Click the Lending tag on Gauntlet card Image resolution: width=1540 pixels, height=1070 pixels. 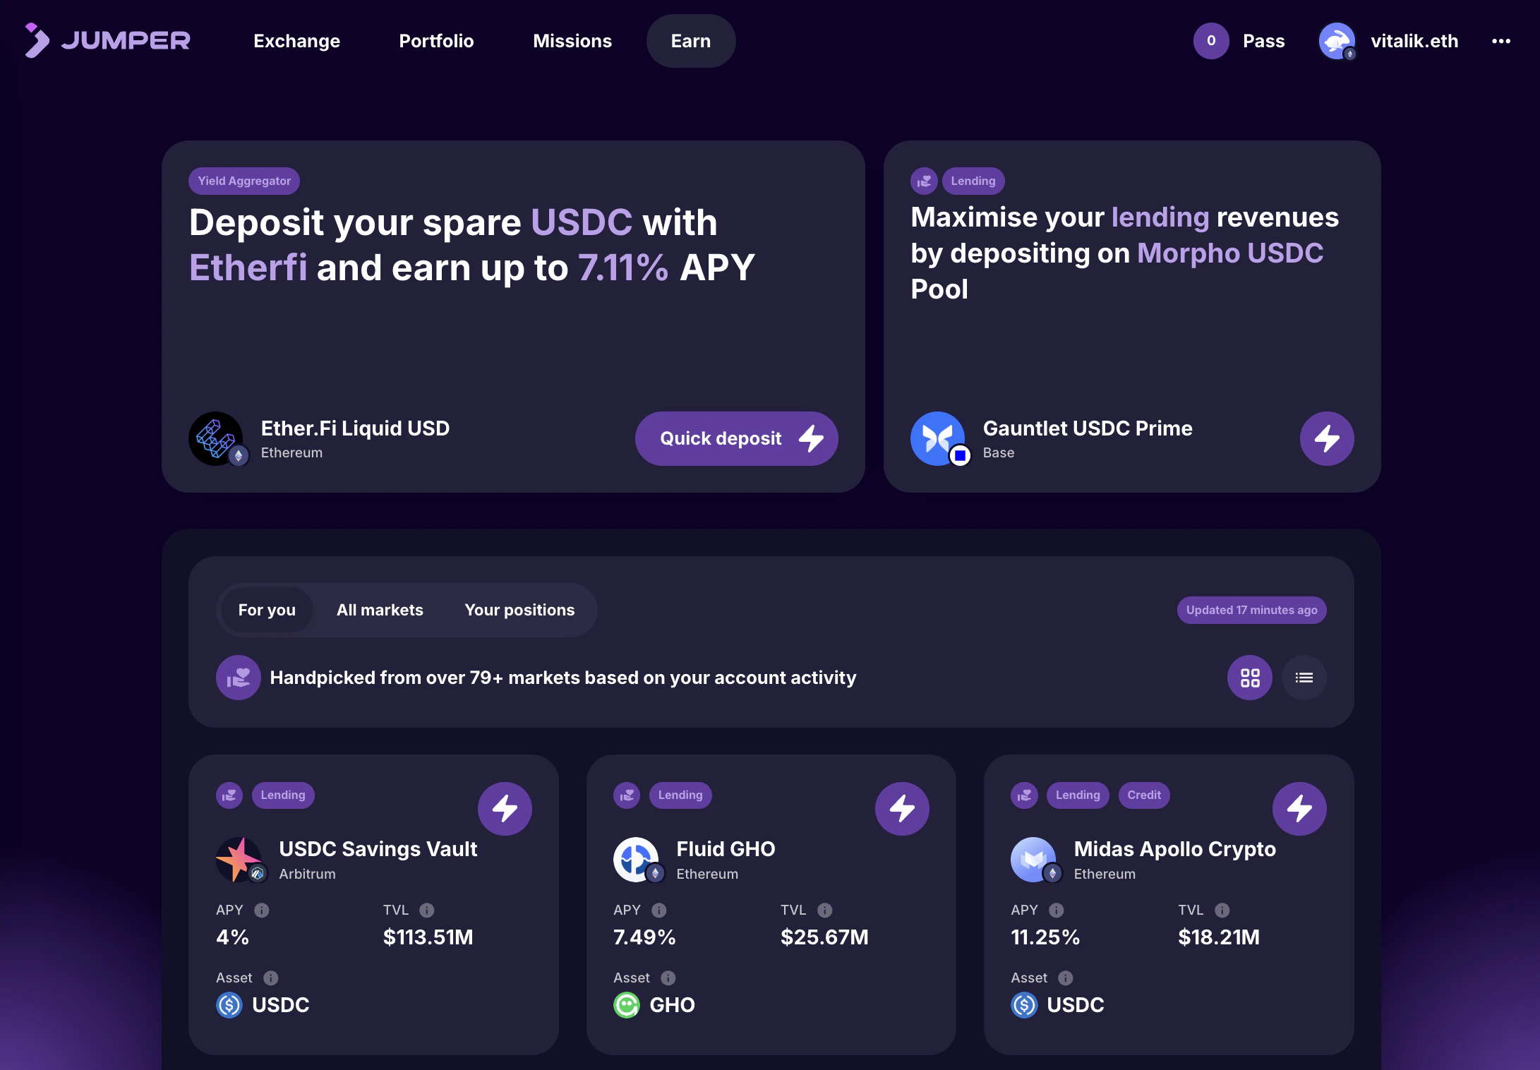click(x=973, y=181)
